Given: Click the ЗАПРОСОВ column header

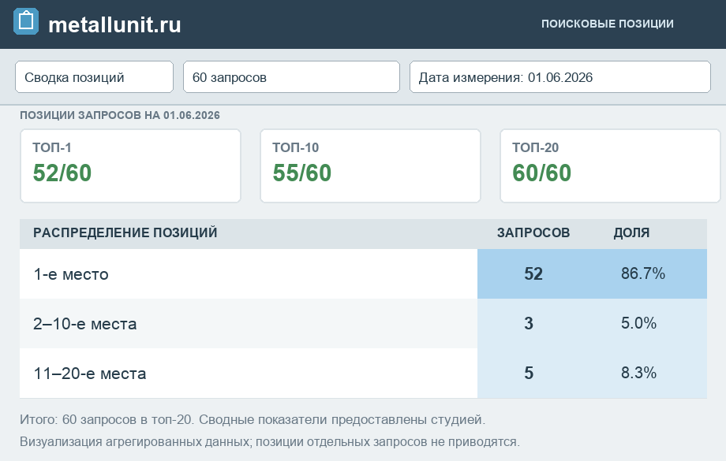Looking at the screenshot, I should click(533, 232).
